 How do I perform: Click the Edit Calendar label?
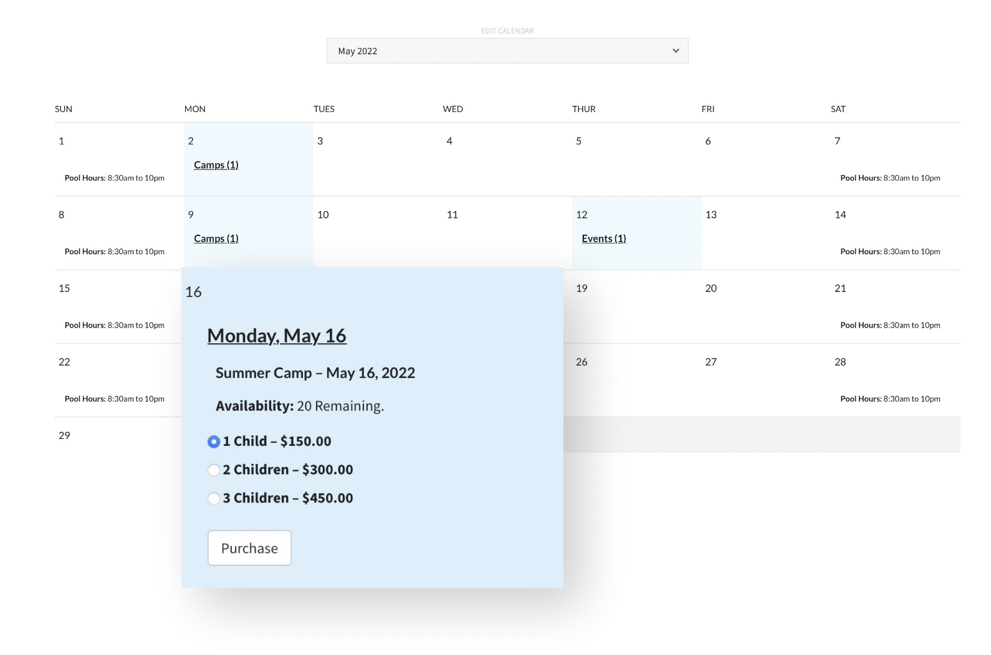(507, 31)
